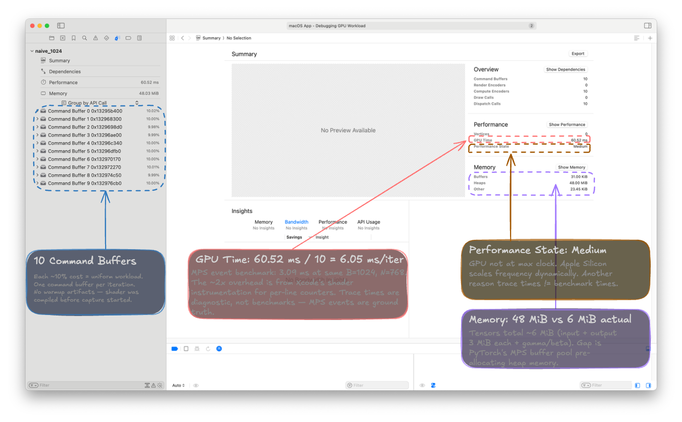
Task: Switch to the Bandwidth insights tab
Action: coord(296,222)
